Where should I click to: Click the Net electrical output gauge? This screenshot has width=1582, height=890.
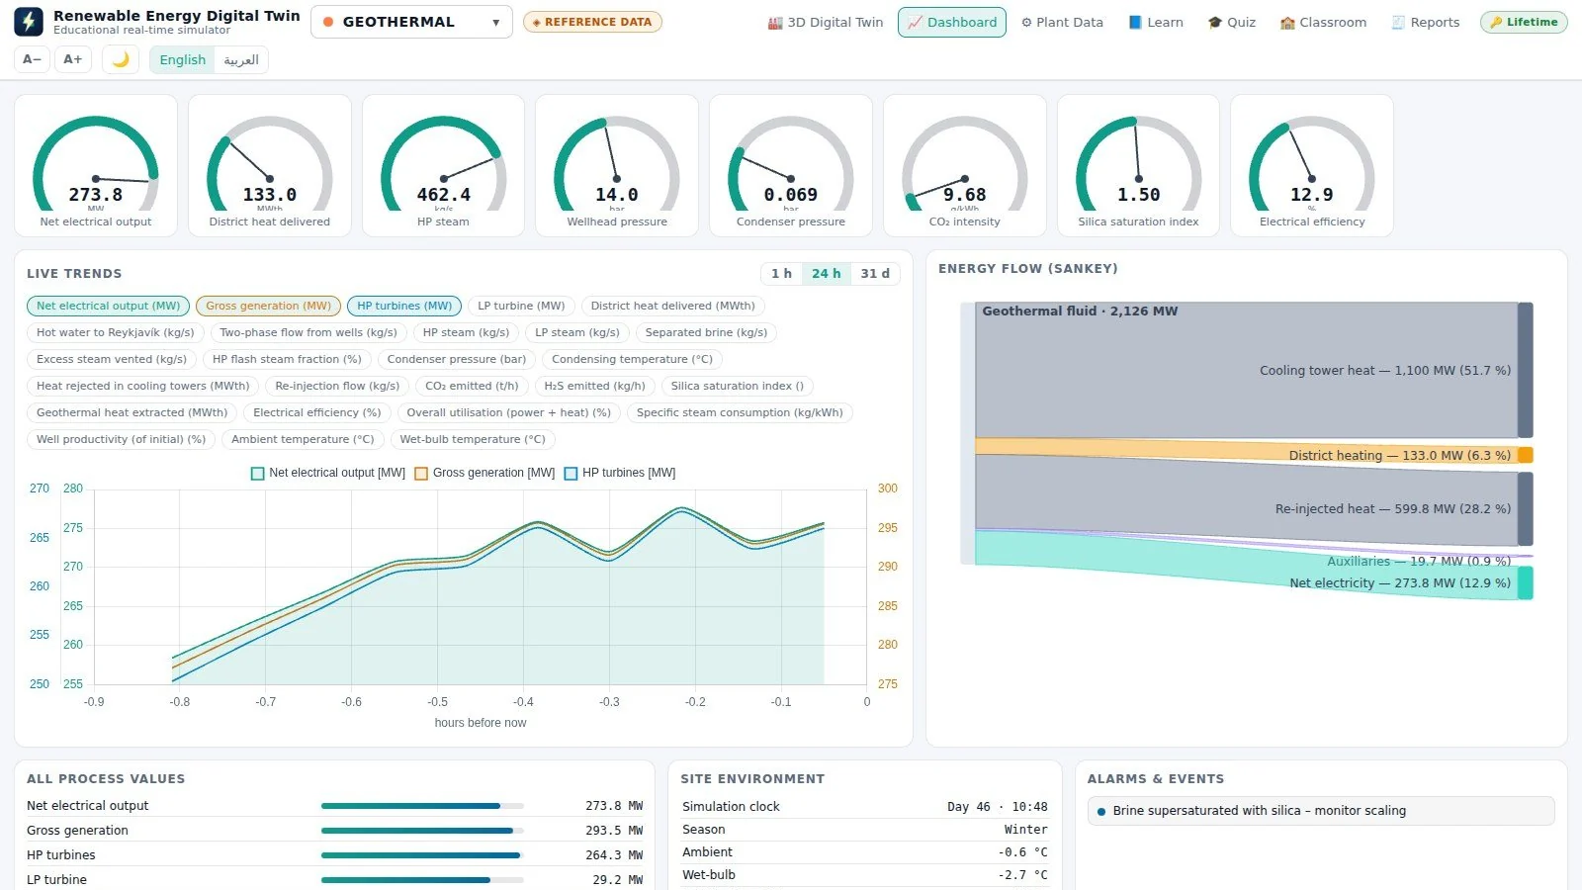coord(96,166)
